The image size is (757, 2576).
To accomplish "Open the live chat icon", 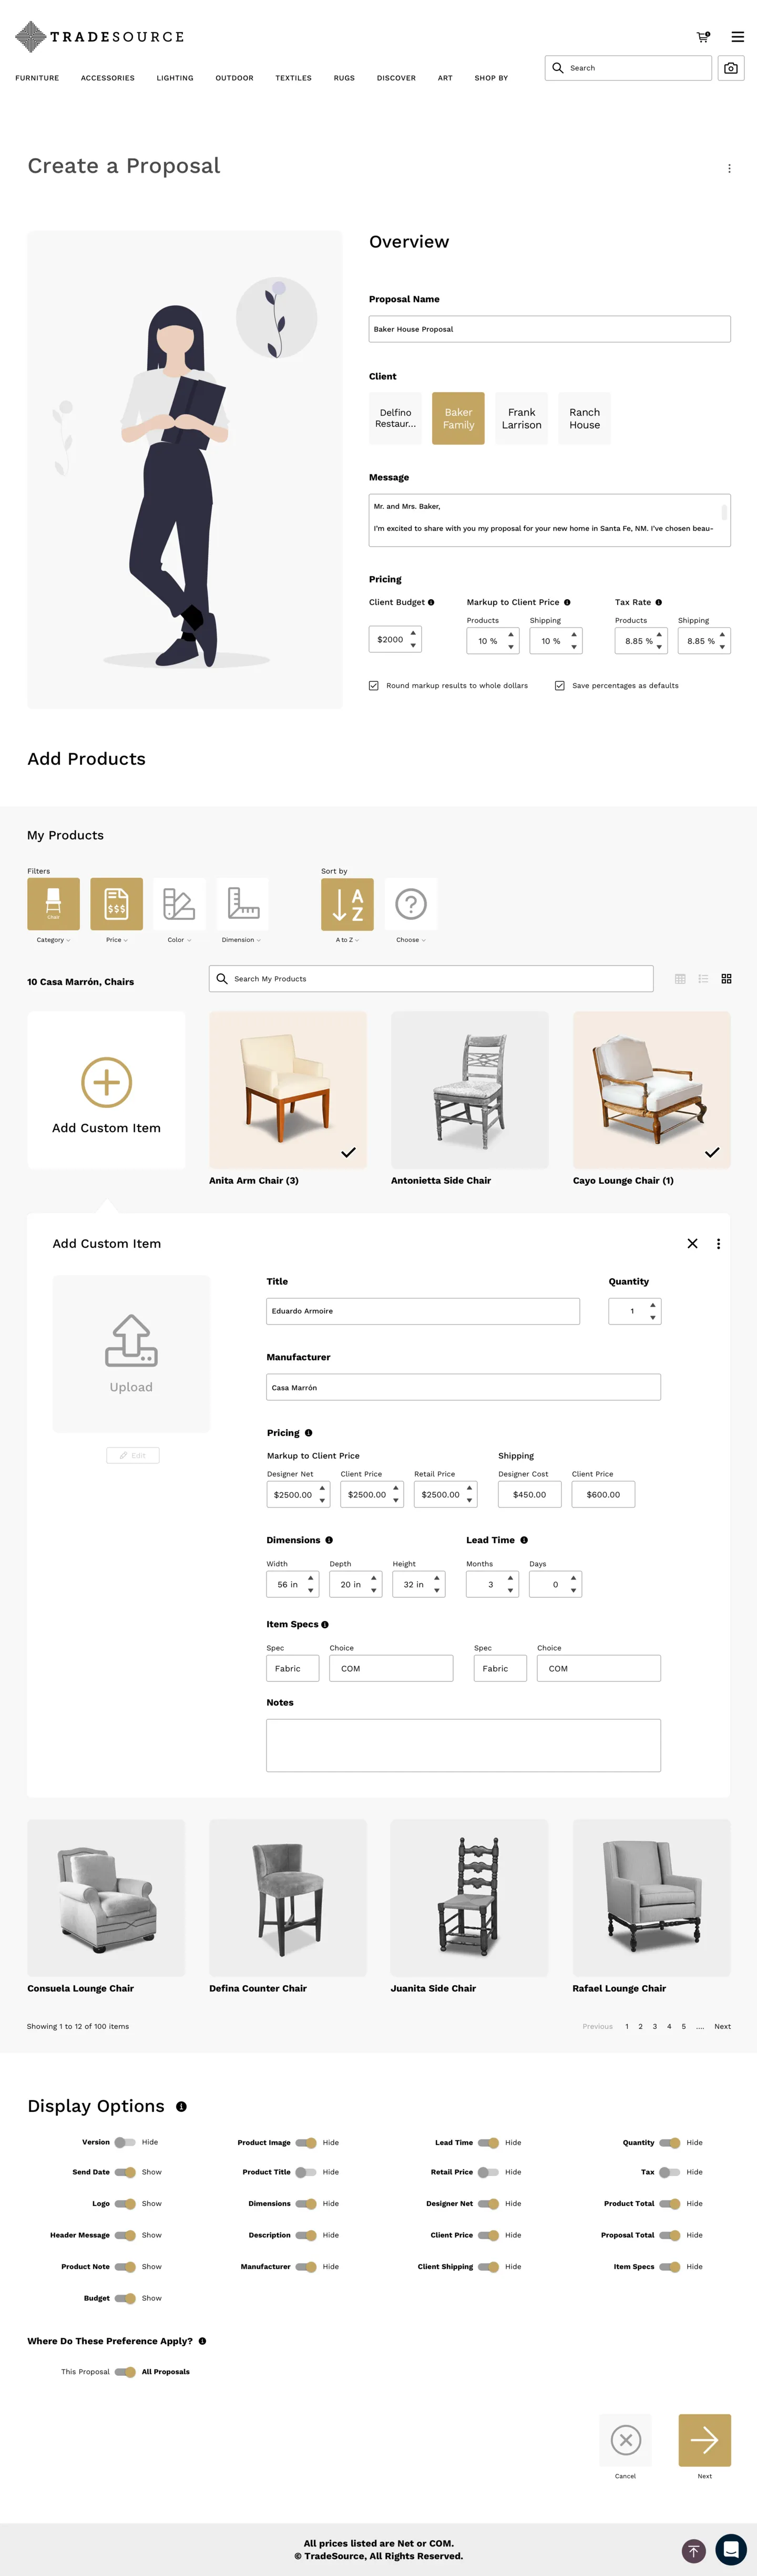I will click(731, 2549).
